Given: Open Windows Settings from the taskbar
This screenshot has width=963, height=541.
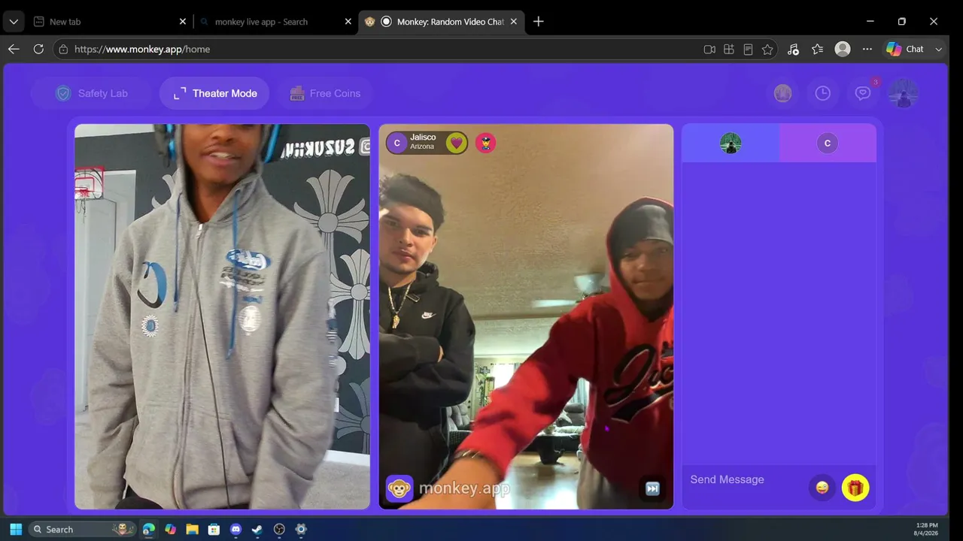Looking at the screenshot, I should 301,529.
